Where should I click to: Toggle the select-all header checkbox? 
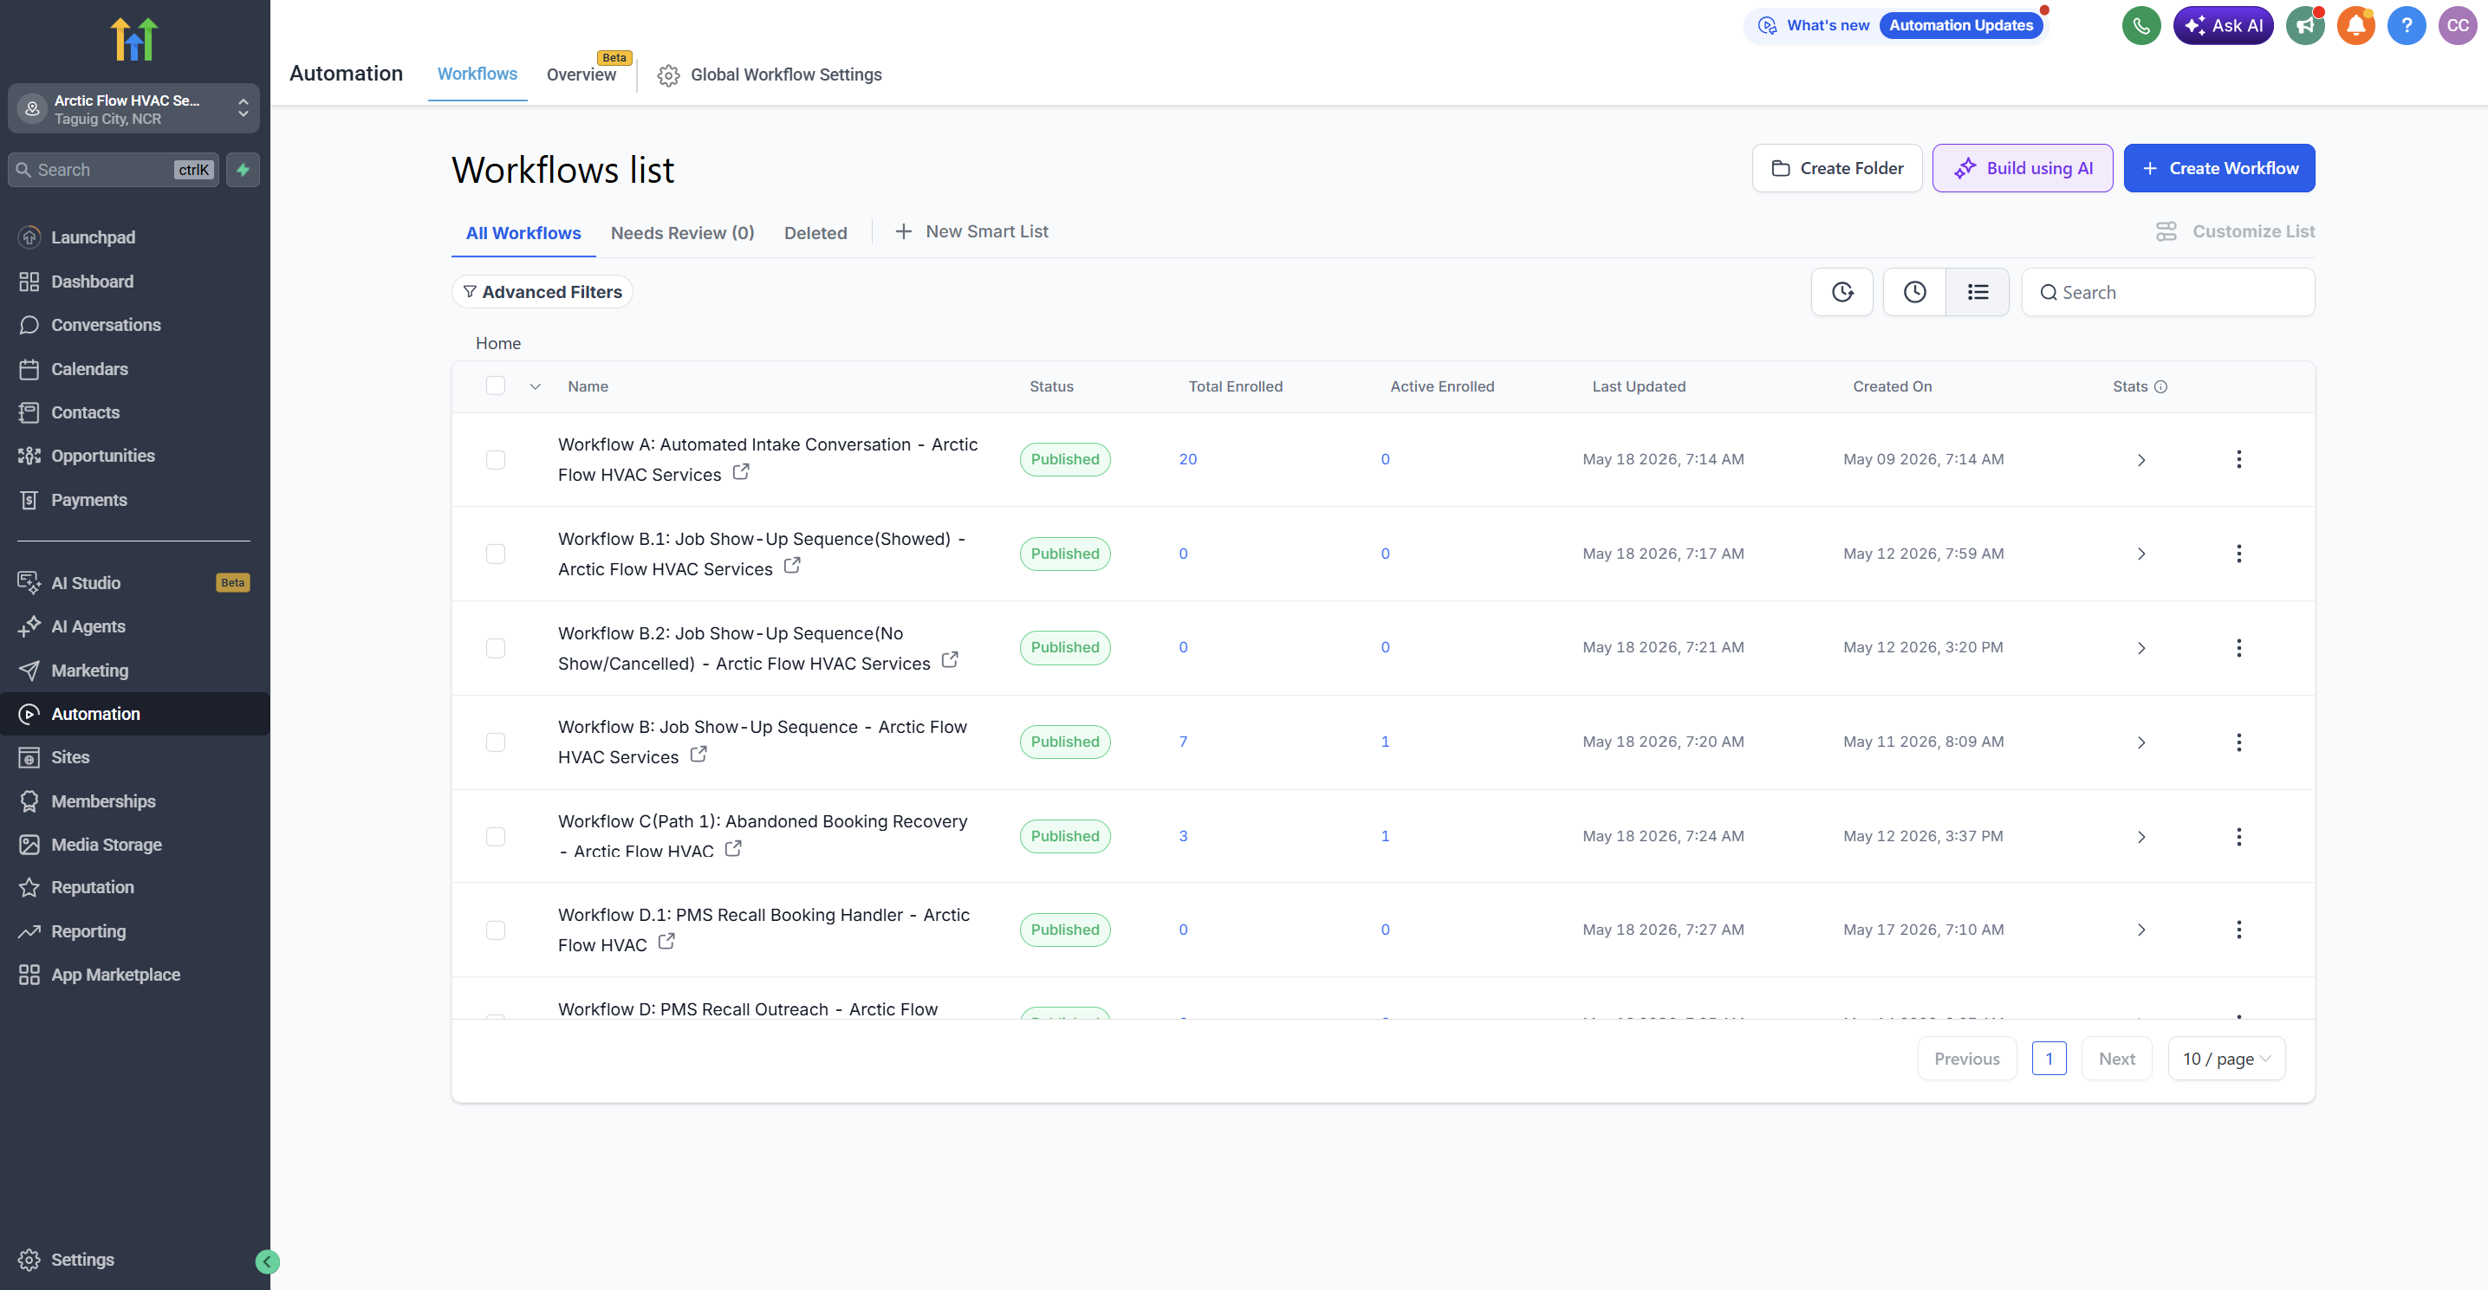pyautogui.click(x=496, y=386)
